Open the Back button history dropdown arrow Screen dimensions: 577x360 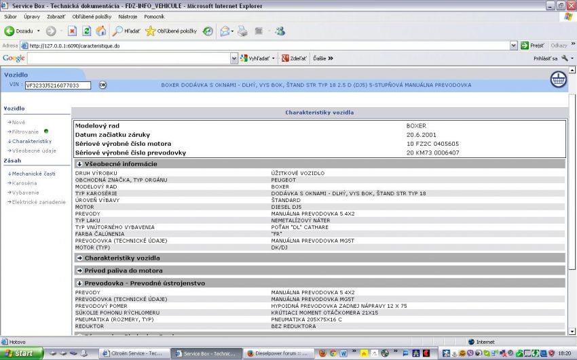point(38,31)
